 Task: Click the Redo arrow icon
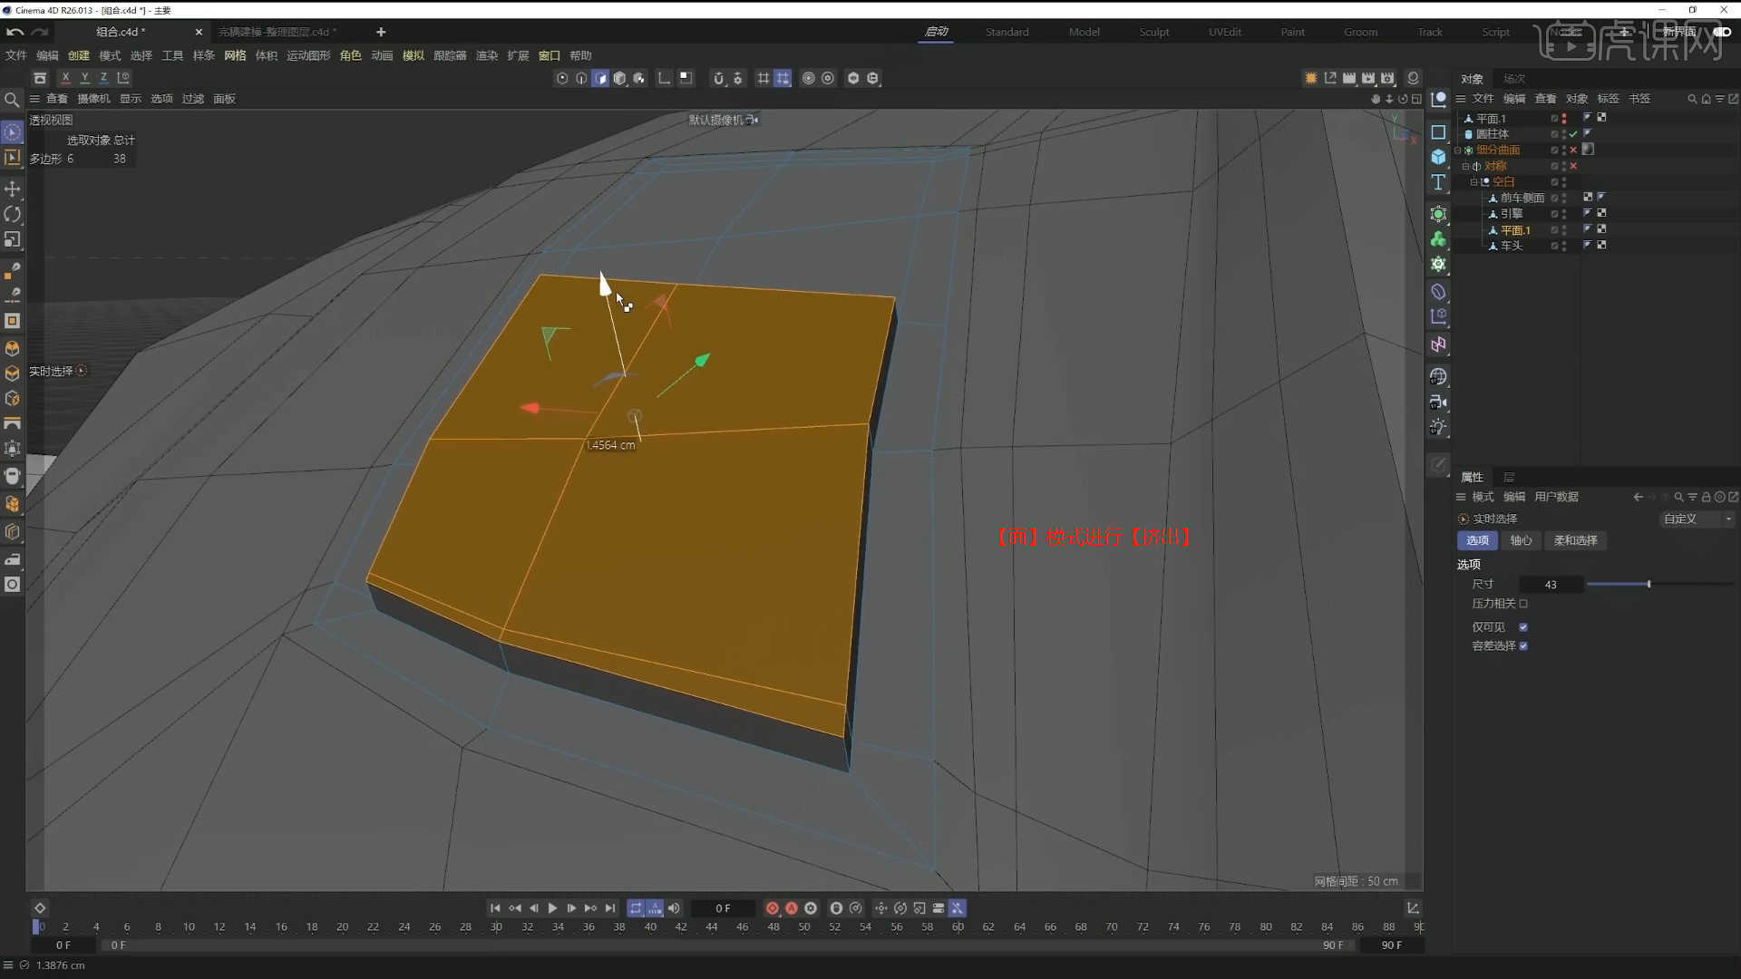click(x=39, y=32)
